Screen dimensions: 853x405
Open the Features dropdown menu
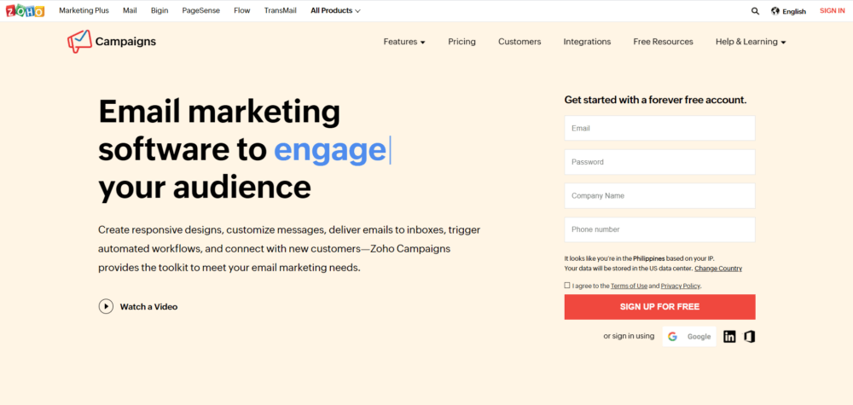404,42
